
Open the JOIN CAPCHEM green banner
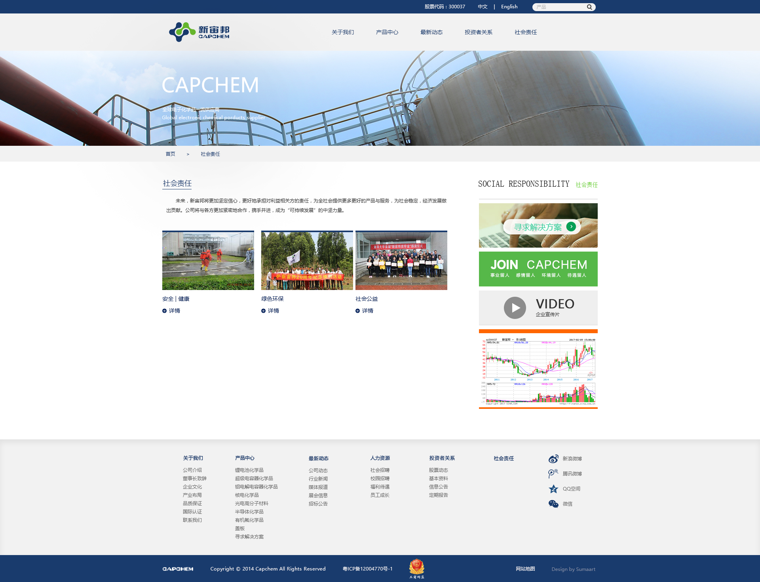(x=538, y=269)
